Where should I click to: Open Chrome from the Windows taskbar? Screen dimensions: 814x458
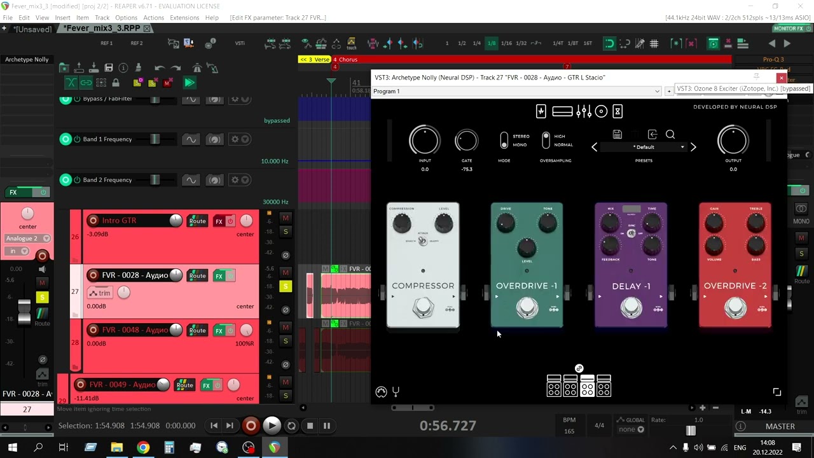142,448
